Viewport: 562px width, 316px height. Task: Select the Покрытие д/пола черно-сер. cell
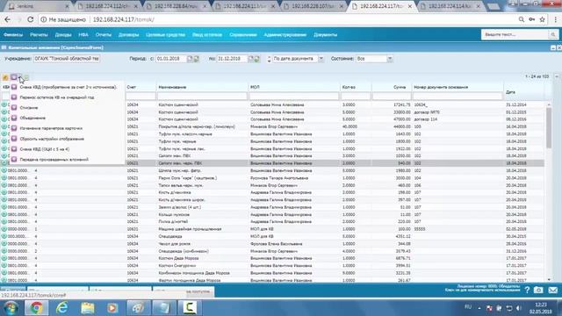(197, 126)
